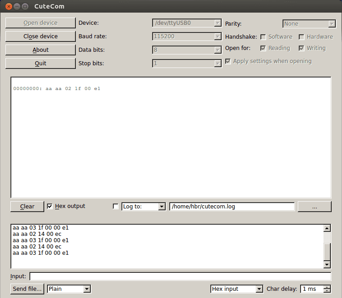Screen dimensions: 342x298
Task: Clear the output display
Action: [x=27, y=207]
